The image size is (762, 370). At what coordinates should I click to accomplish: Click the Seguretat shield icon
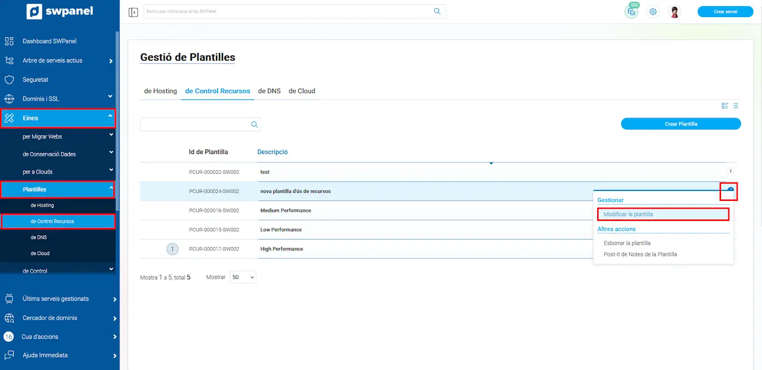(9, 80)
